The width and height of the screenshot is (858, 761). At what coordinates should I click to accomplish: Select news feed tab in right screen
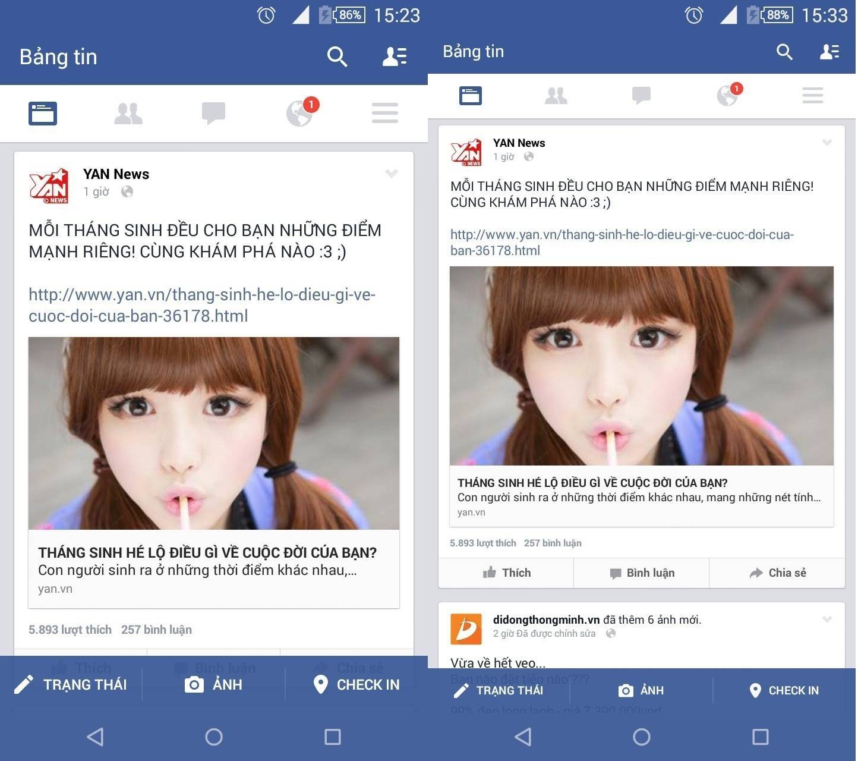pos(471,95)
